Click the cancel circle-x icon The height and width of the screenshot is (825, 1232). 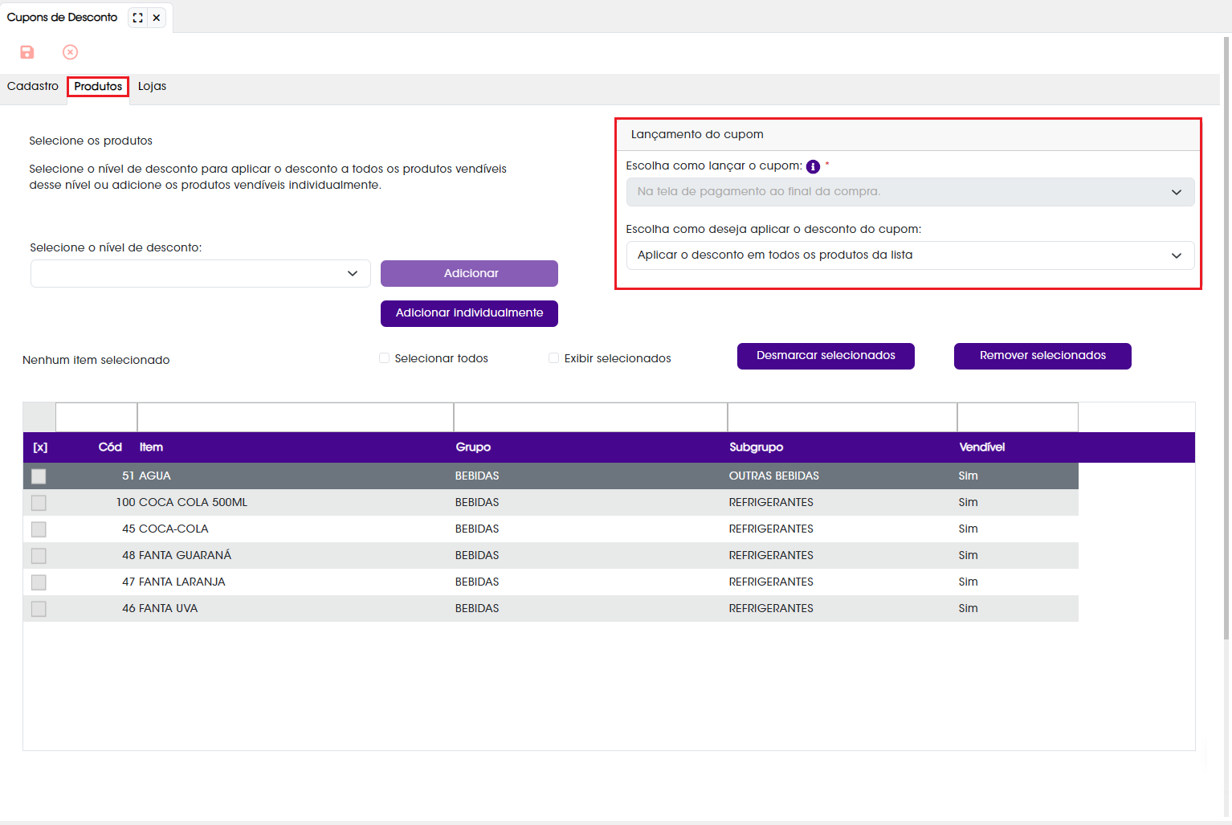point(71,52)
